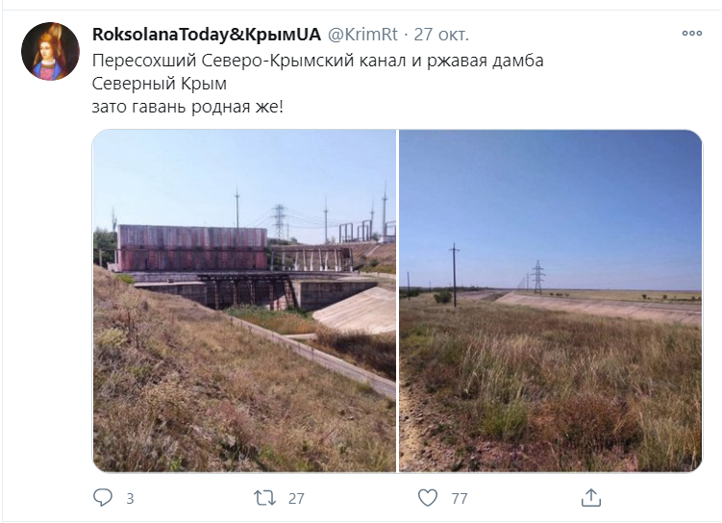The height and width of the screenshot is (523, 722).
Task: Open the RoksolanaToday&КрымUA display name
Action: pos(207,35)
